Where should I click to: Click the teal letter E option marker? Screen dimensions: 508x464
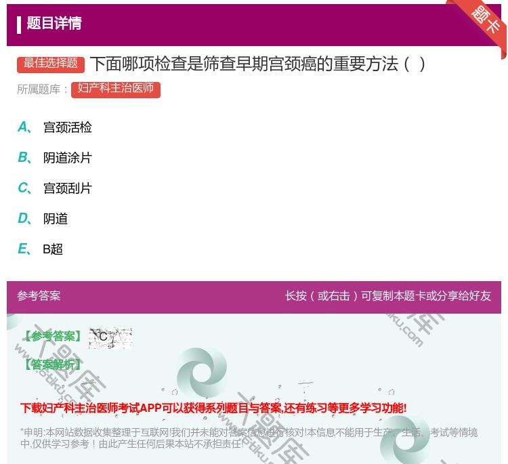click(24, 249)
